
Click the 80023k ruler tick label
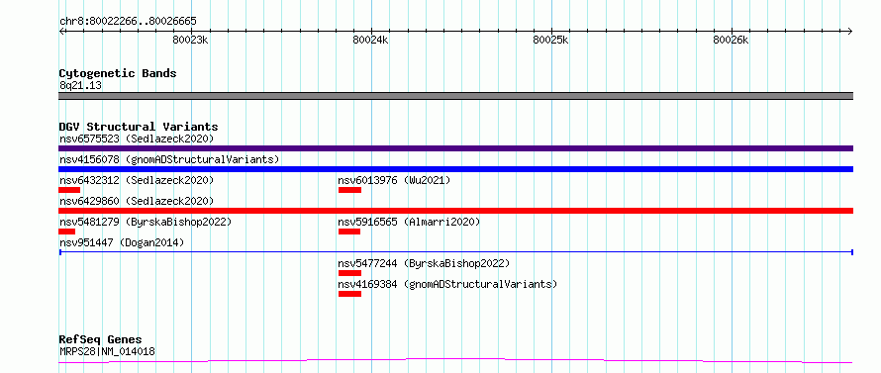point(191,40)
